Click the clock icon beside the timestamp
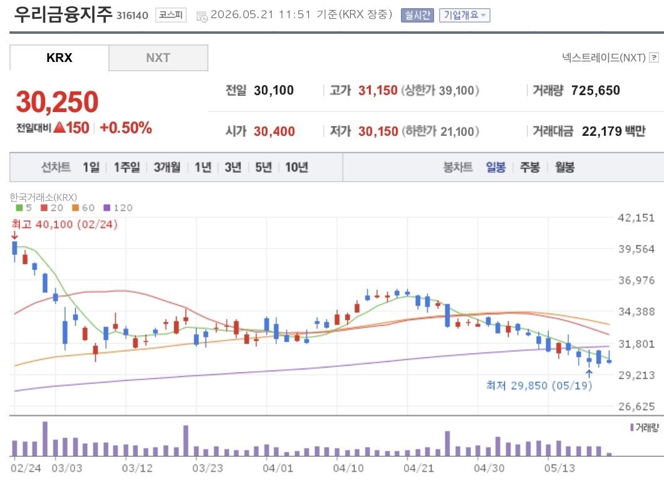The image size is (664, 487). [202, 16]
